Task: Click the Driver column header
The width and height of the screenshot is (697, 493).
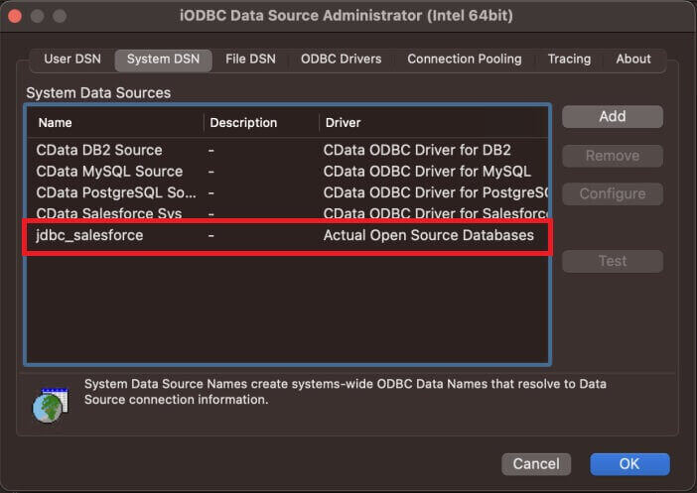Action: coord(434,123)
